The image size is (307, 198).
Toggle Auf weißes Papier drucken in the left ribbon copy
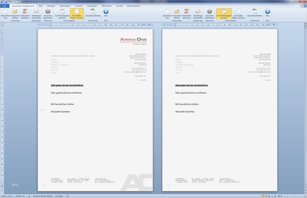point(77,14)
